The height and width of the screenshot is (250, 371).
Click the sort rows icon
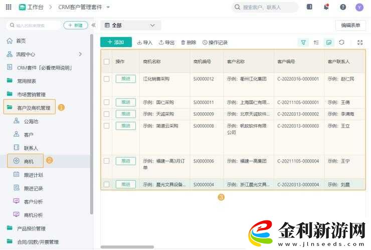316,42
